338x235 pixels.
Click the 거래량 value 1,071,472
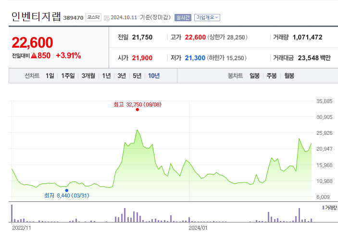(307, 37)
